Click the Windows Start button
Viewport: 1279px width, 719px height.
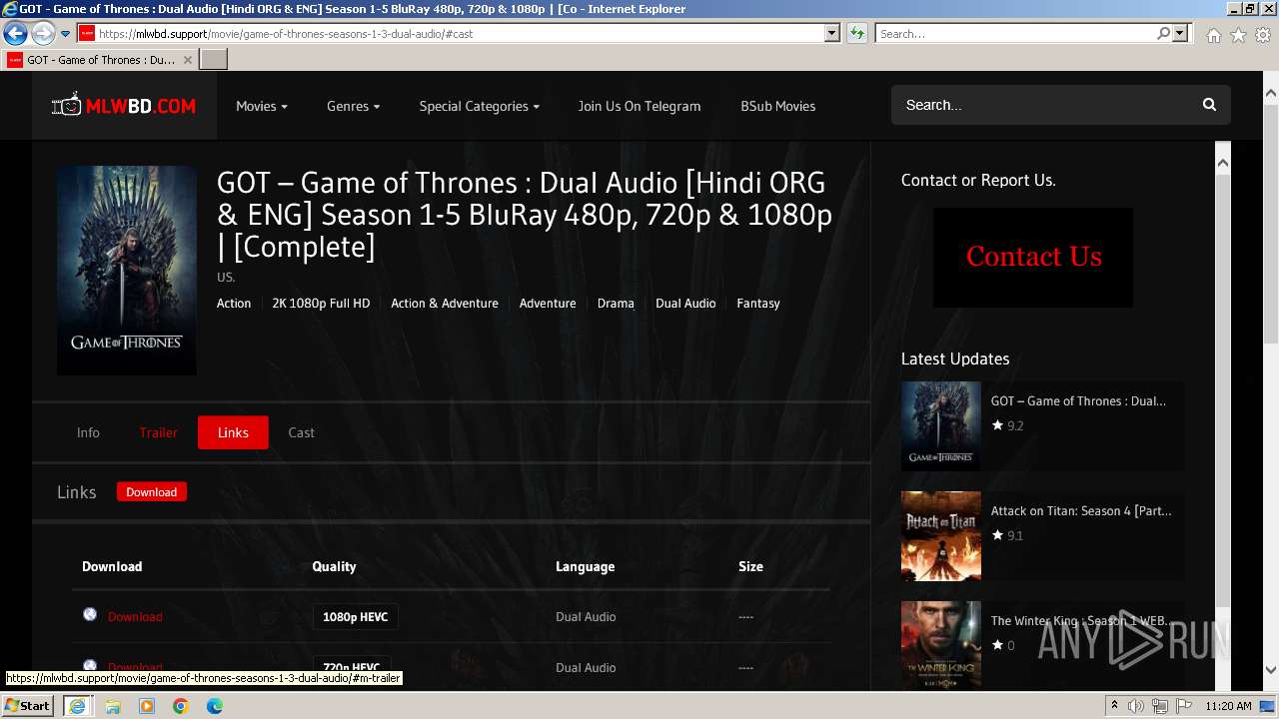(x=28, y=705)
